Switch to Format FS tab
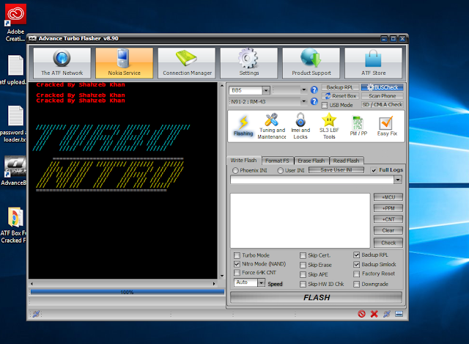469x344 pixels. pos(277,161)
